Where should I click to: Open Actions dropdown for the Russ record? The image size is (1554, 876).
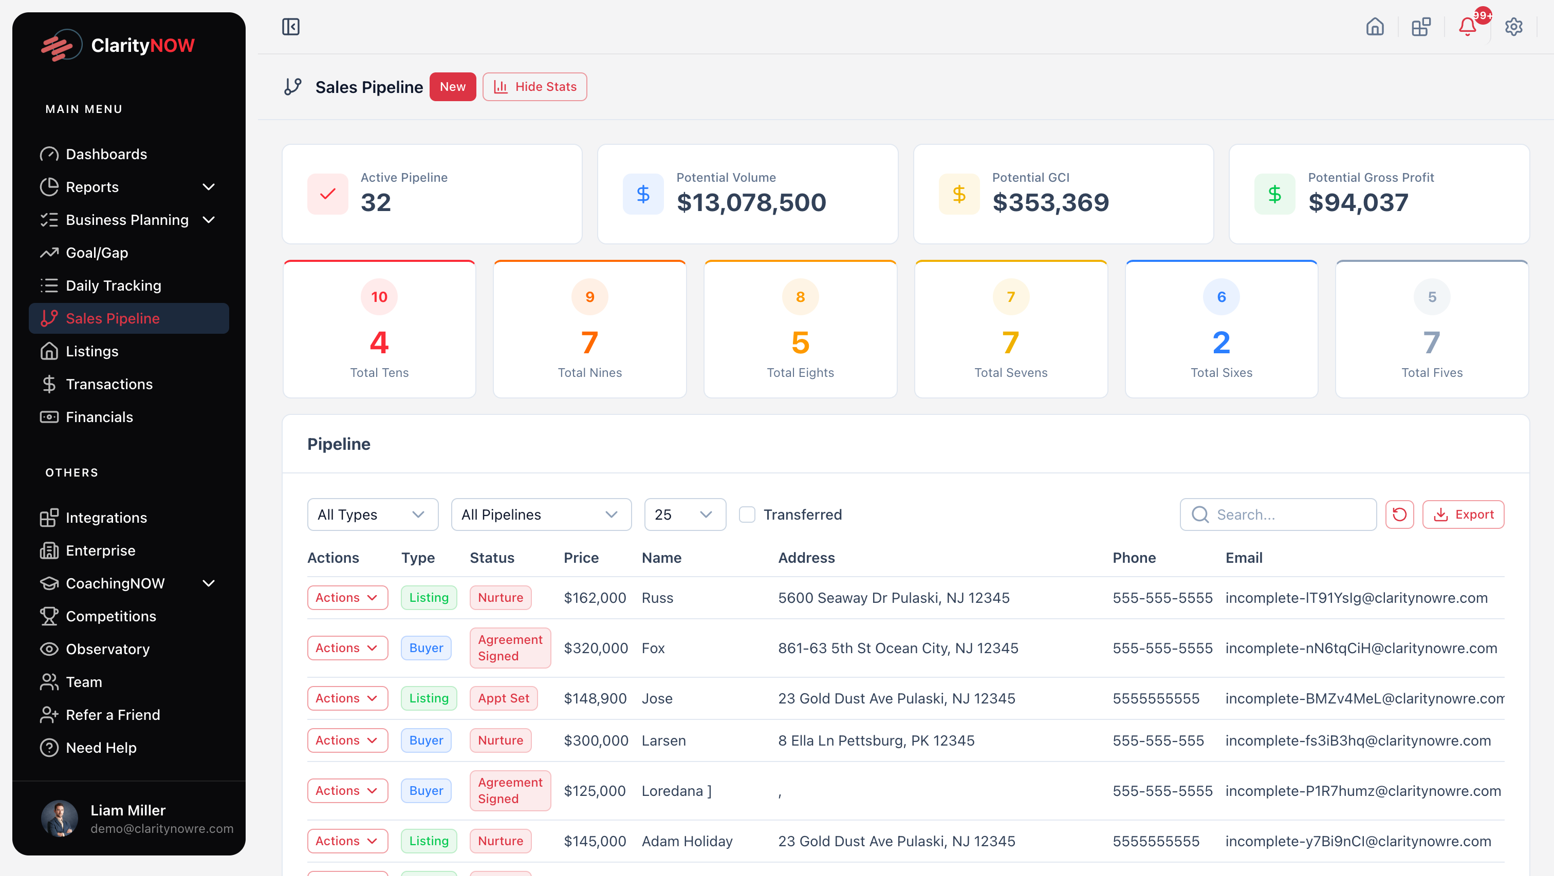(x=347, y=598)
